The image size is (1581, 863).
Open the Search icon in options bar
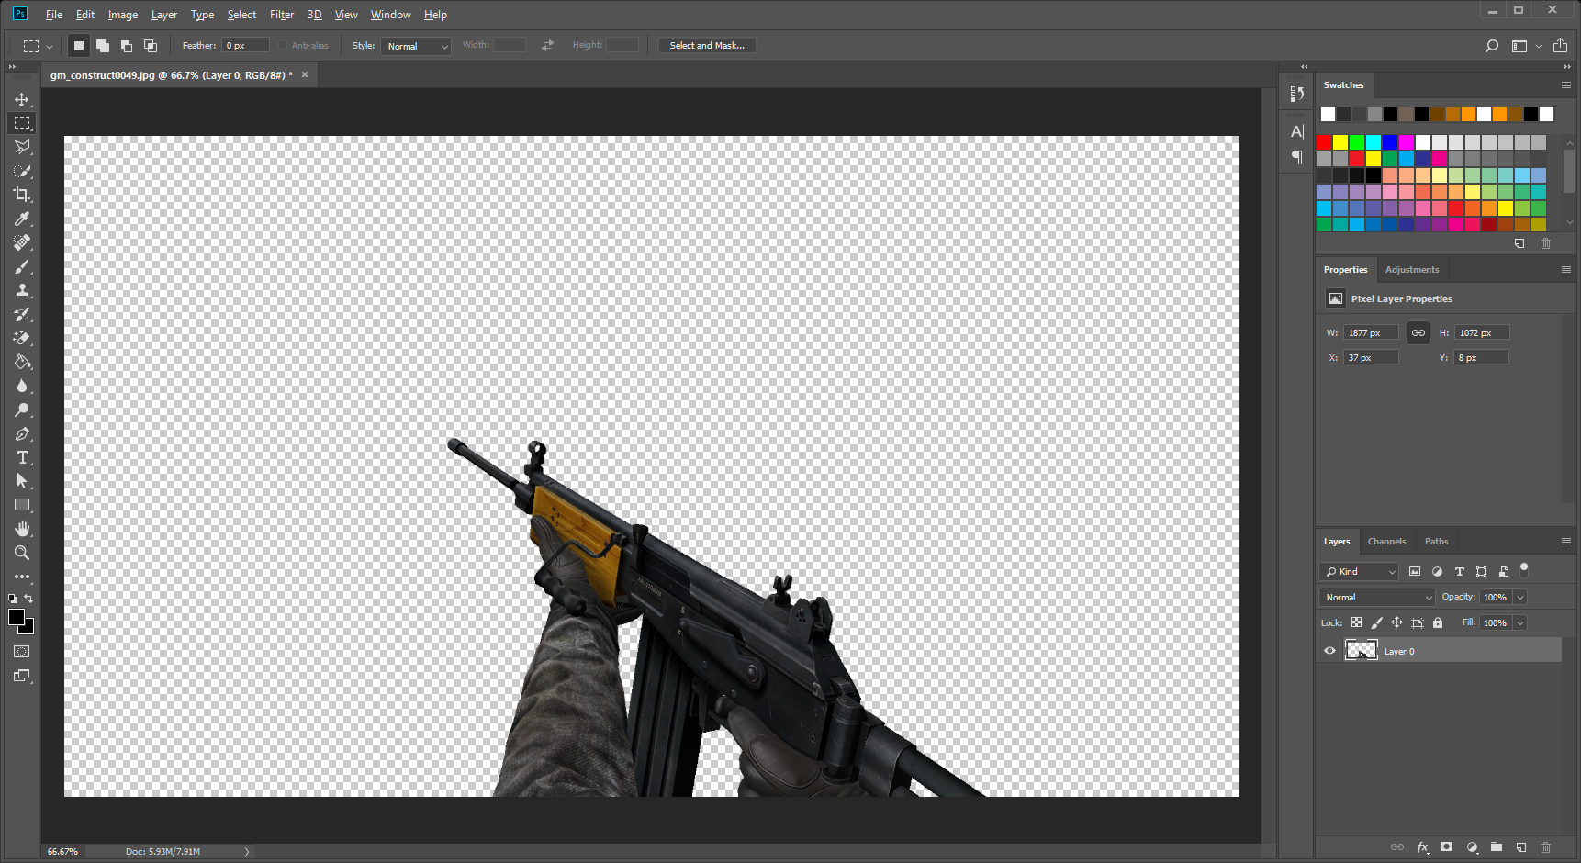coord(1492,46)
